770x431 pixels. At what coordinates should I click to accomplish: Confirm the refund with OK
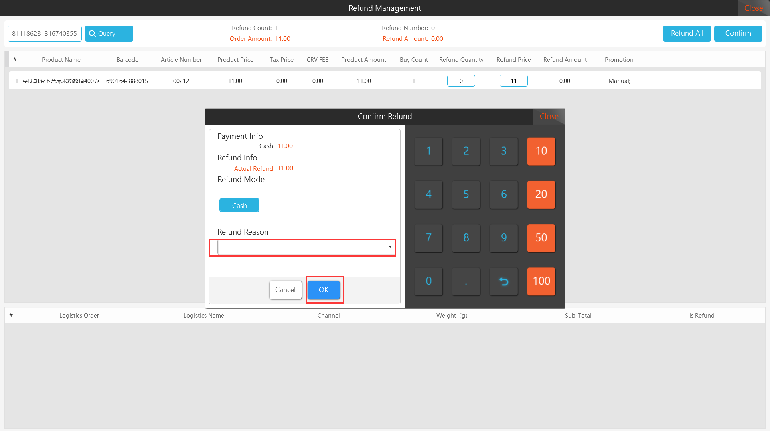coord(324,290)
